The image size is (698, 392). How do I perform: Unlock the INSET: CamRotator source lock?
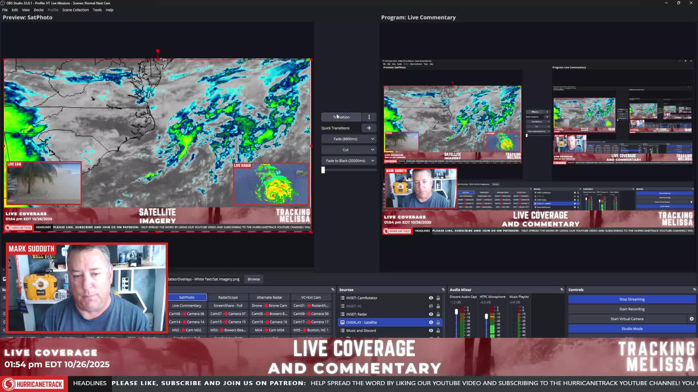coord(438,298)
